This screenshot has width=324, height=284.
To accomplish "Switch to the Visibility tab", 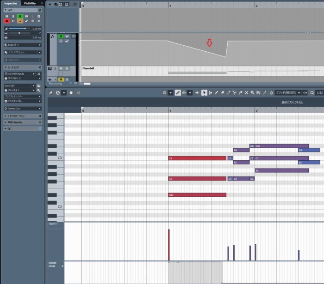I will coord(30,3).
